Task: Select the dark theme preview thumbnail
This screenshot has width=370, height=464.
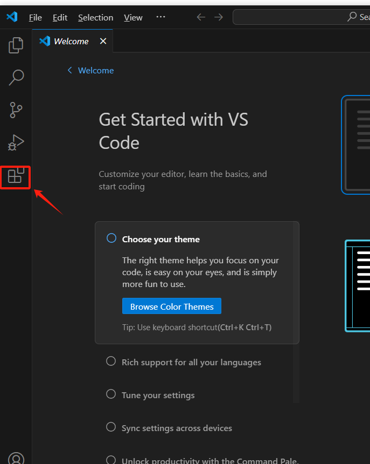Action: 356,145
